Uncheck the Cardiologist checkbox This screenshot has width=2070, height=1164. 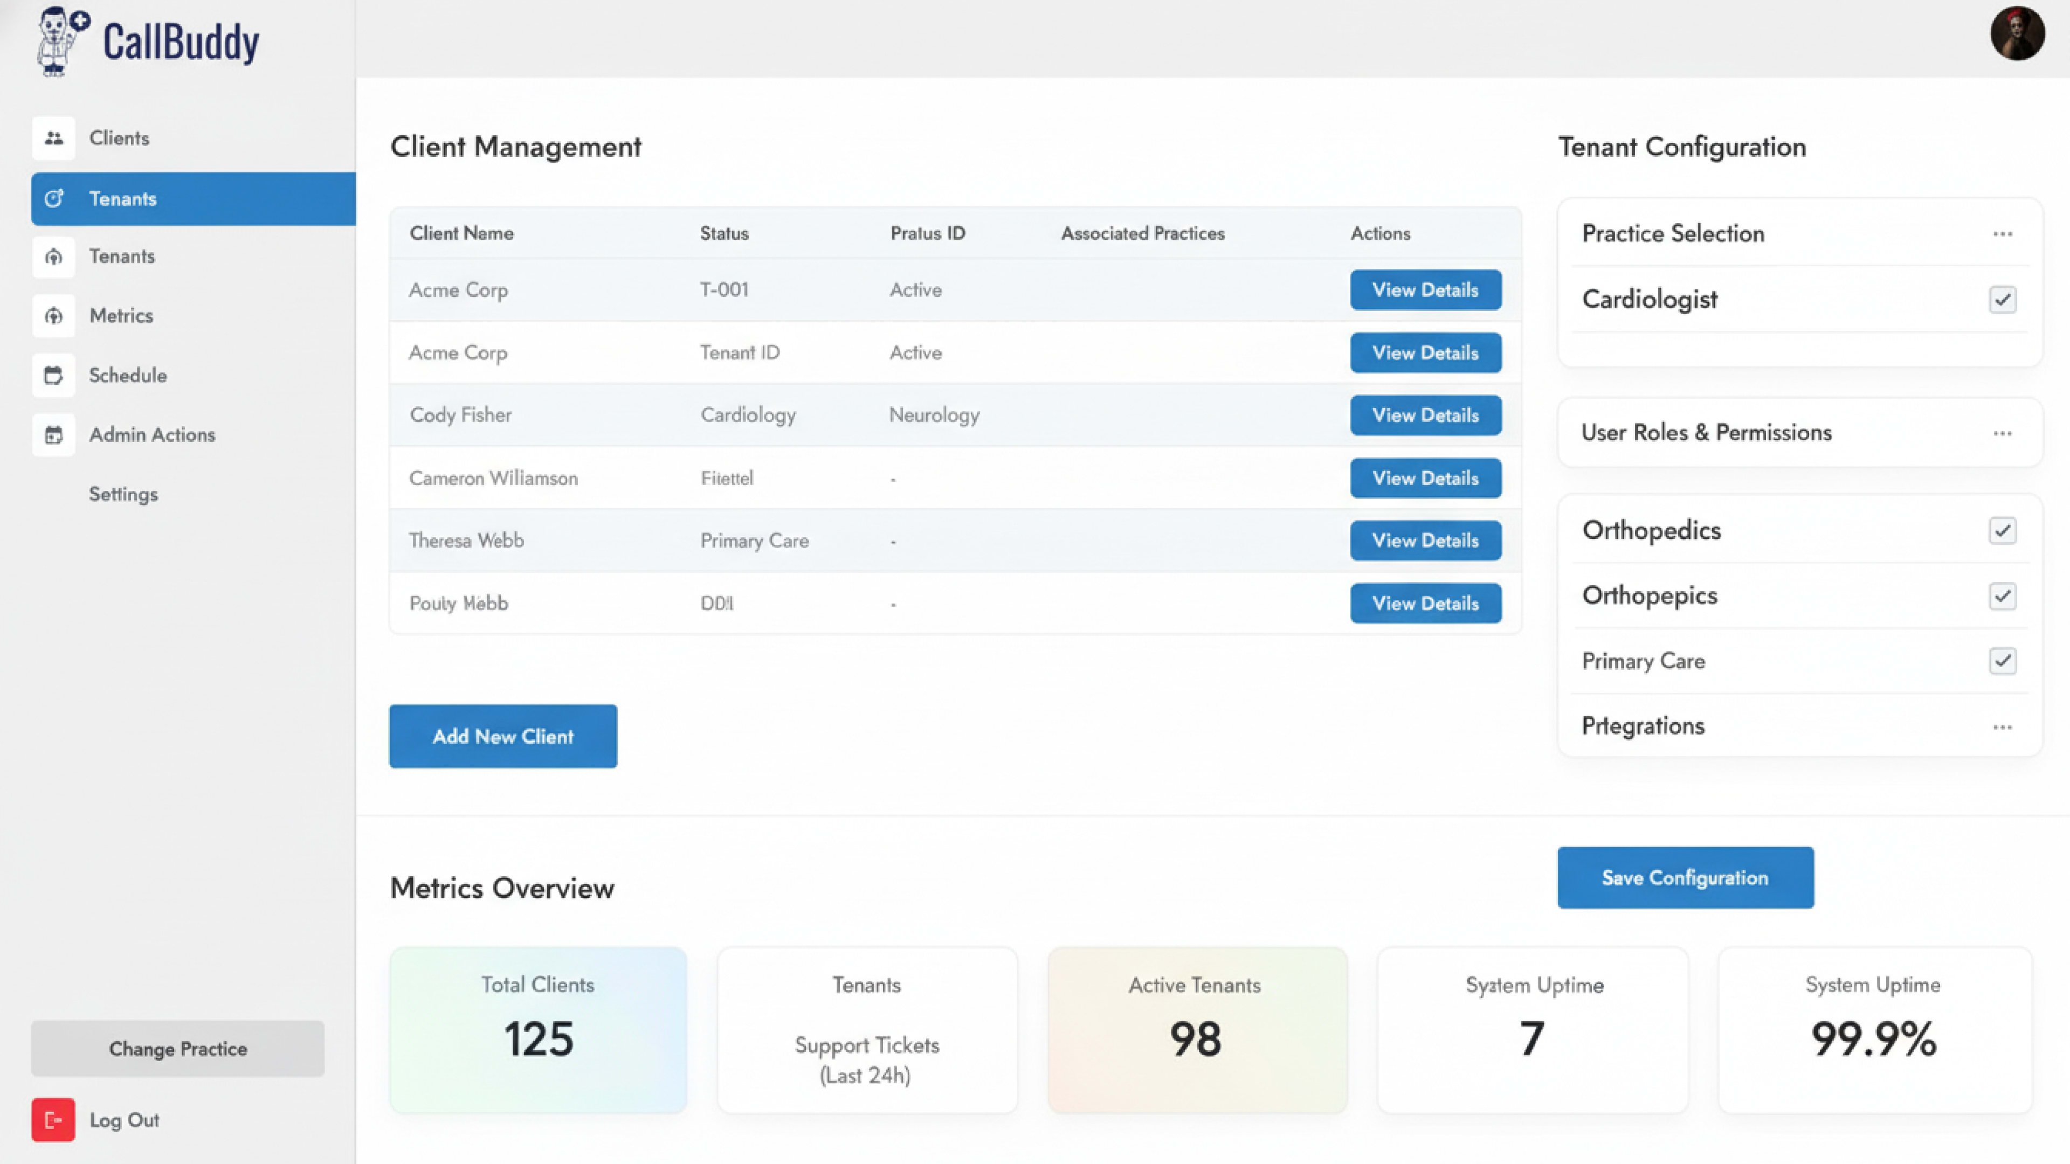pyautogui.click(x=2003, y=300)
